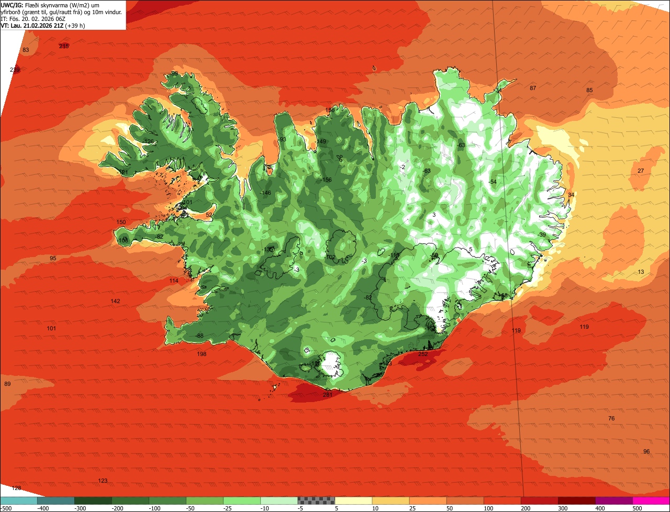The image size is (670, 512).
Task: Click the map value -88 on Reykjanes peninsula
Action: [x=199, y=336]
